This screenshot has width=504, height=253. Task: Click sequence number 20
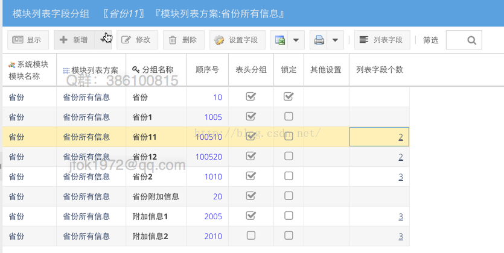coord(218,197)
